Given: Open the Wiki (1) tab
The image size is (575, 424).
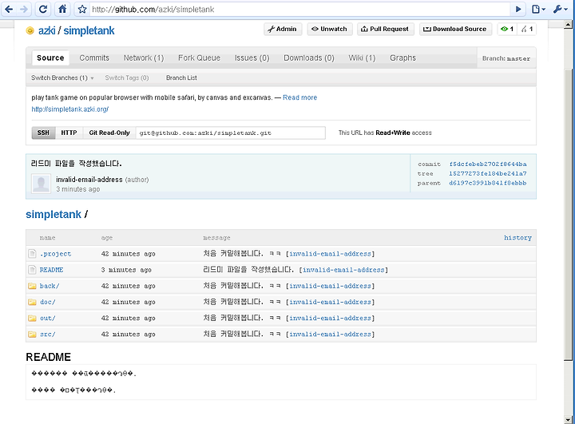Looking at the screenshot, I should (x=362, y=58).
